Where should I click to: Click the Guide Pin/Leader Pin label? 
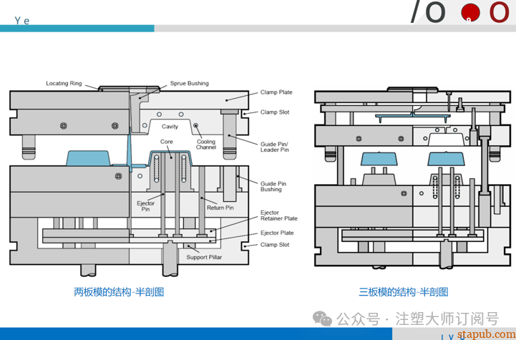click(x=275, y=147)
